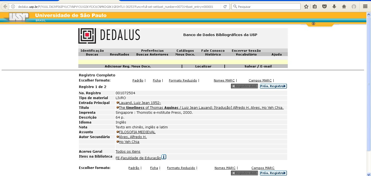Reload the page with refresh icon
Image resolution: width=371 pixels, height=176 pixels.
[x=225, y=6]
